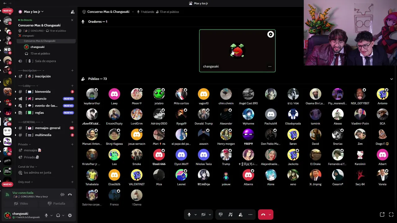The image size is (397, 223).
Task: Open los admins en junta voice channel
Action: pos(45,173)
